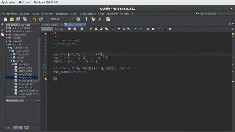Expand the EXTRA folder
The height and width of the screenshot is (132, 235).
(11, 58)
